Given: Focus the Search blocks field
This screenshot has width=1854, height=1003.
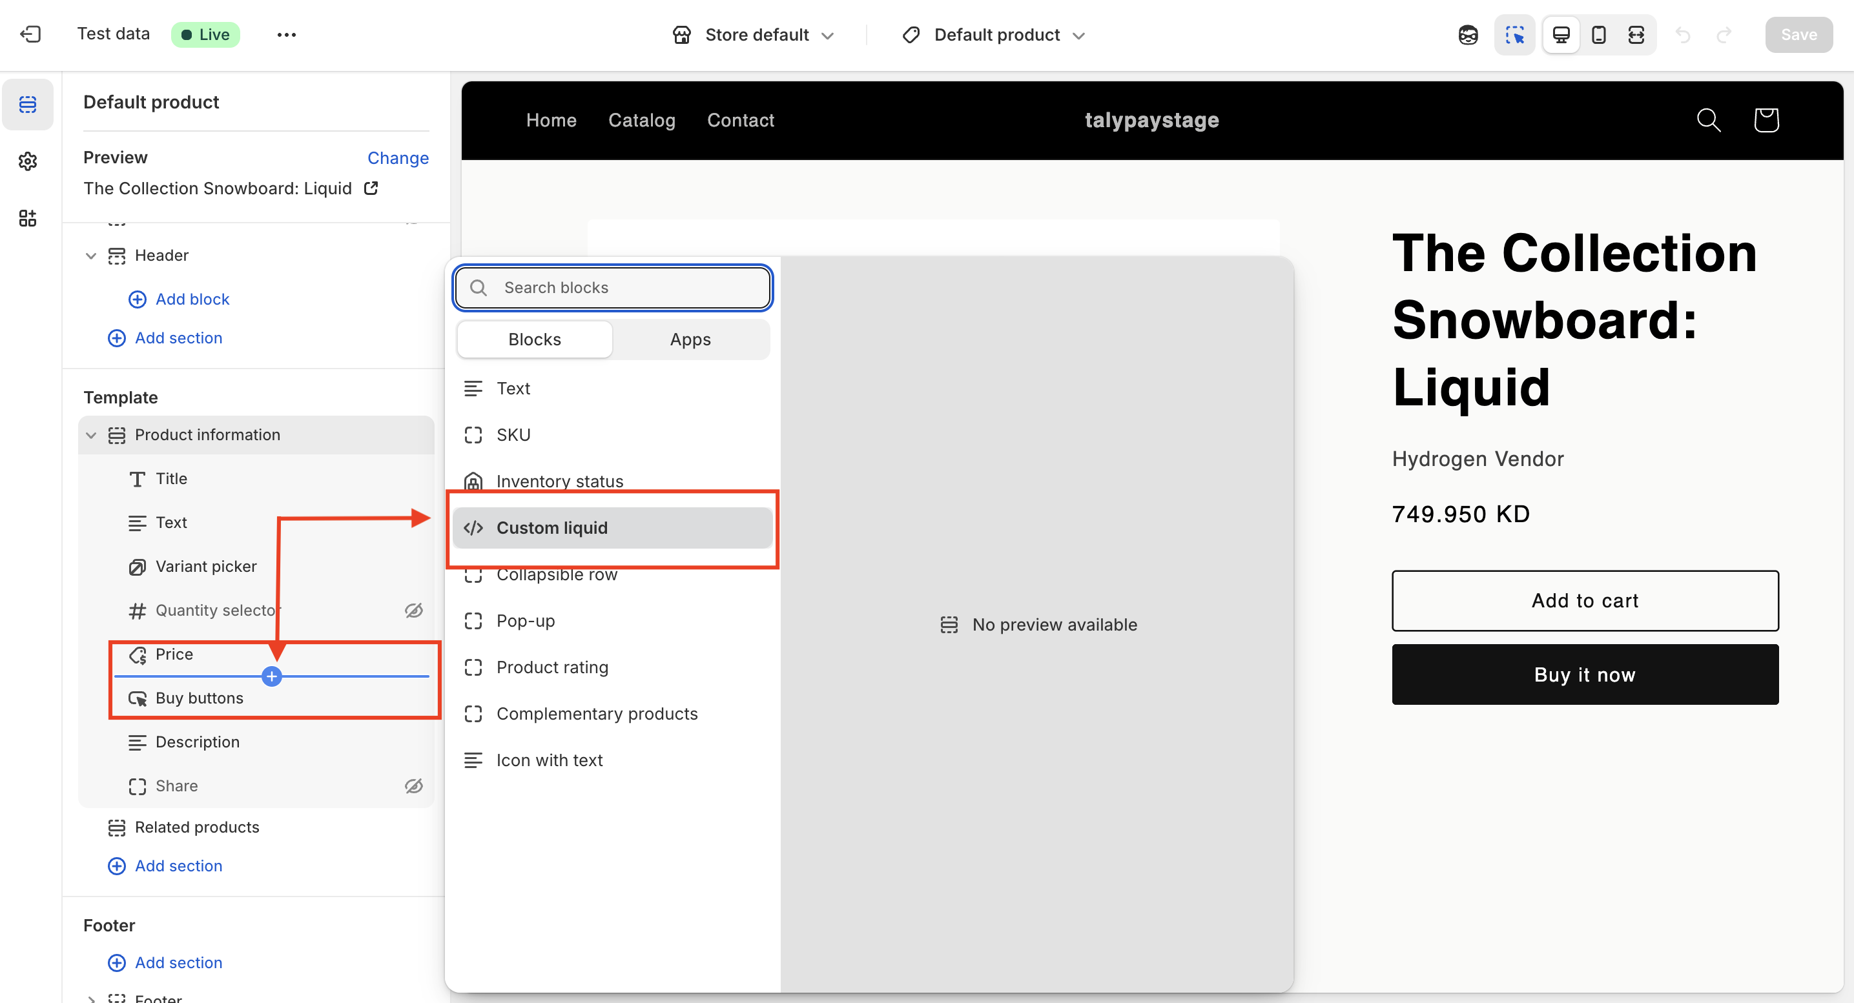Looking at the screenshot, I should tap(627, 288).
